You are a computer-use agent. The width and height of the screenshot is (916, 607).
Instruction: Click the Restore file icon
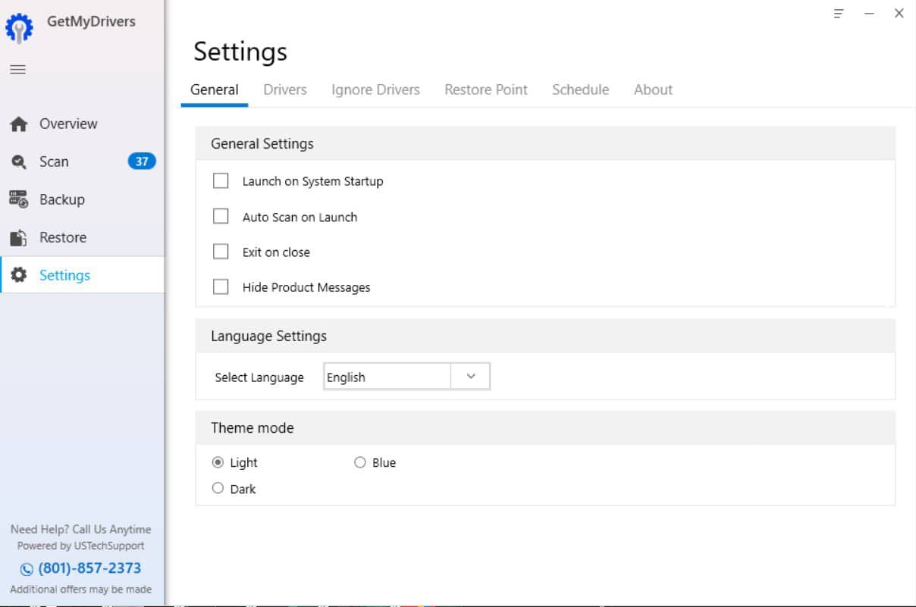[x=19, y=238]
